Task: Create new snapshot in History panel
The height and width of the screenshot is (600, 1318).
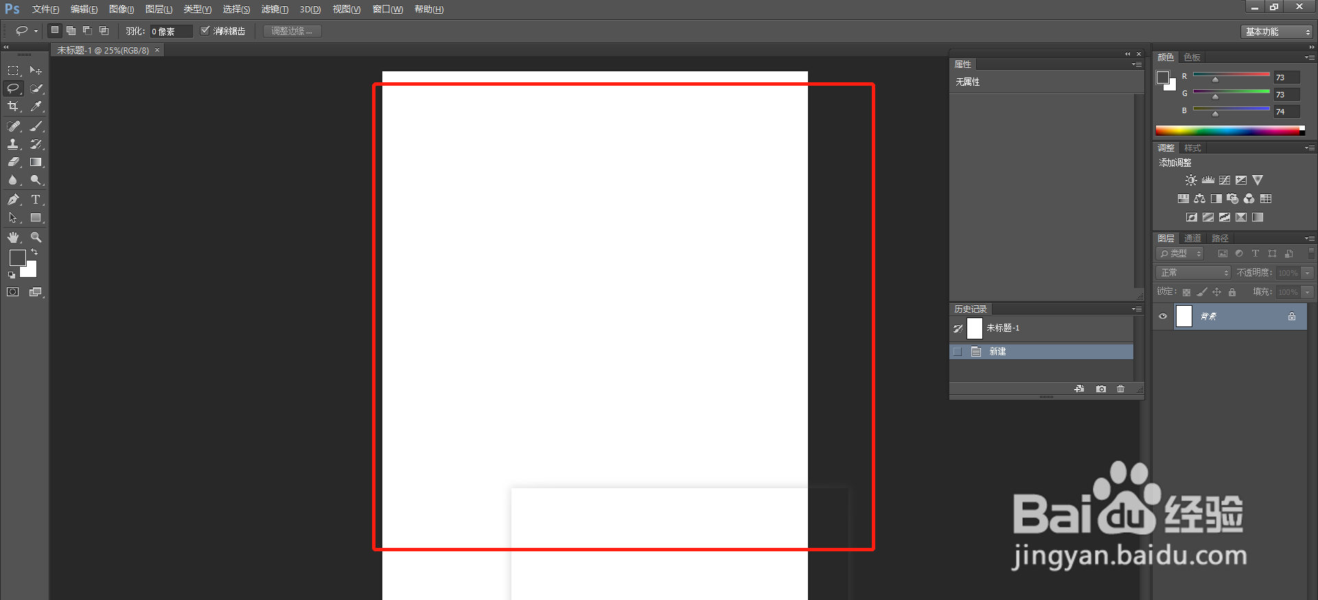Action: pyautogui.click(x=1101, y=389)
